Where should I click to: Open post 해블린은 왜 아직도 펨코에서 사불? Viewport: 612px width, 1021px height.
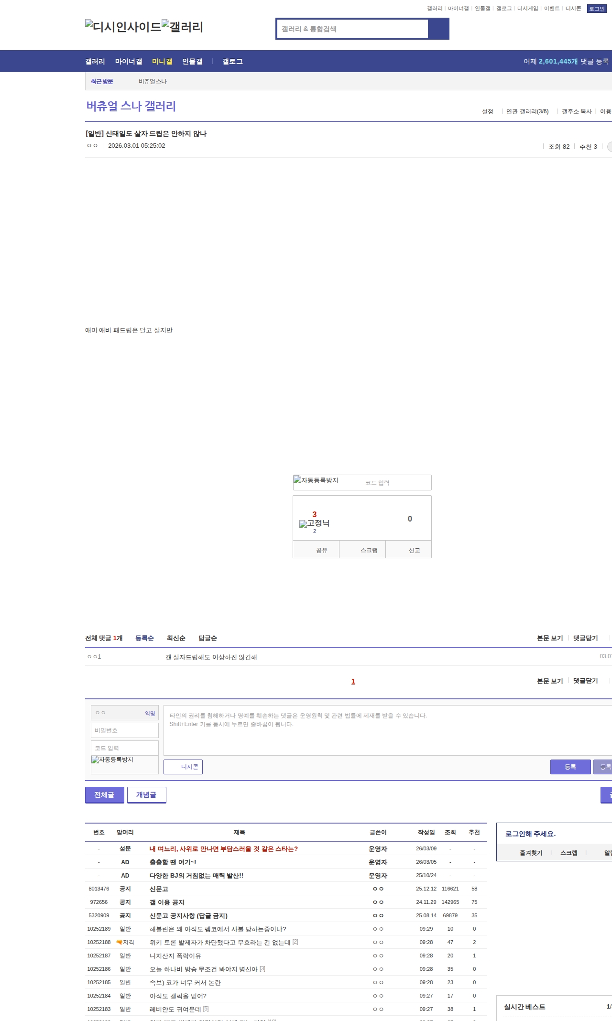(x=218, y=929)
